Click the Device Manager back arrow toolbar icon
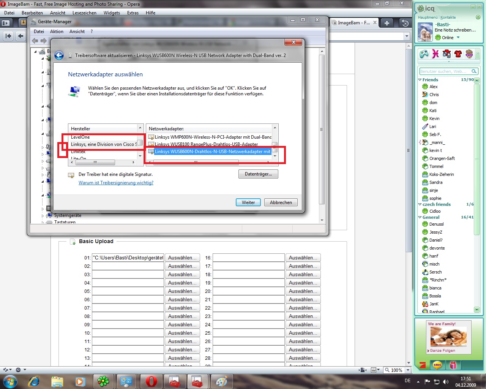Image resolution: width=486 pixels, height=389 pixels. 35,41
